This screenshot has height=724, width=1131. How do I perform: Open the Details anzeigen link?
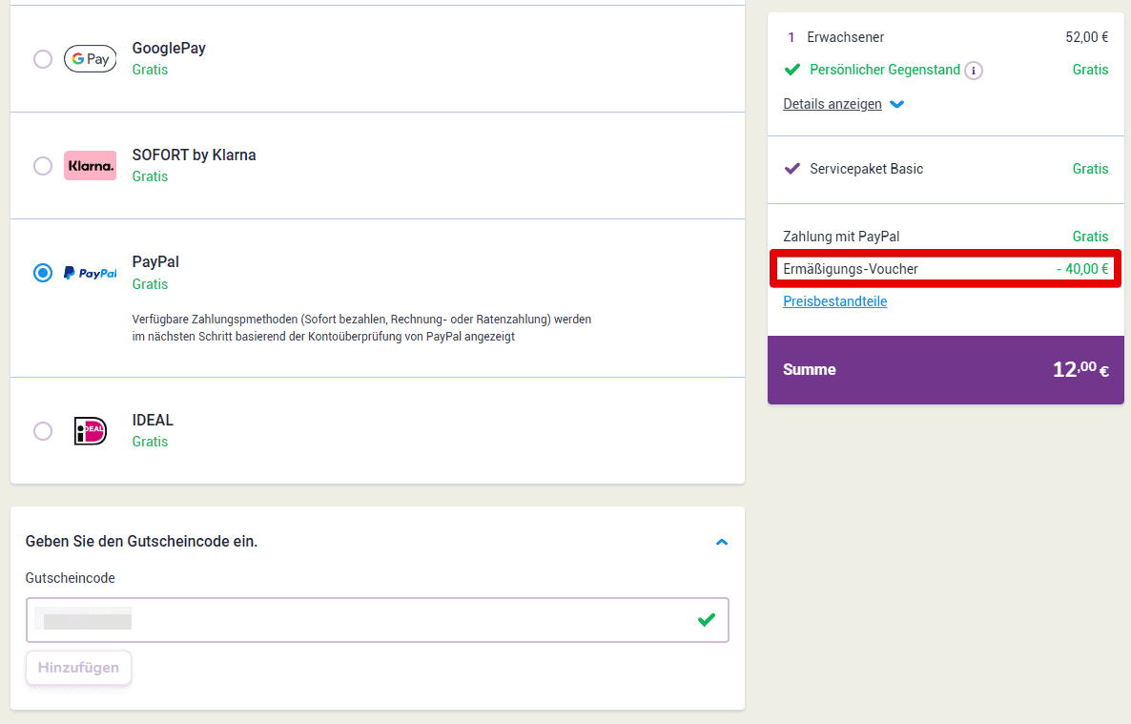coord(832,104)
